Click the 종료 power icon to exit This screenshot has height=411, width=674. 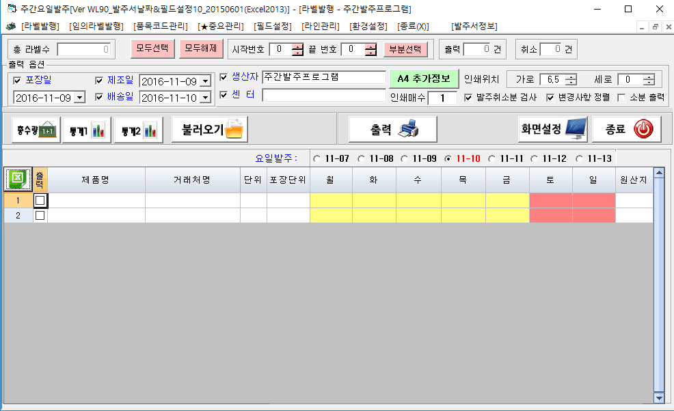coord(627,128)
